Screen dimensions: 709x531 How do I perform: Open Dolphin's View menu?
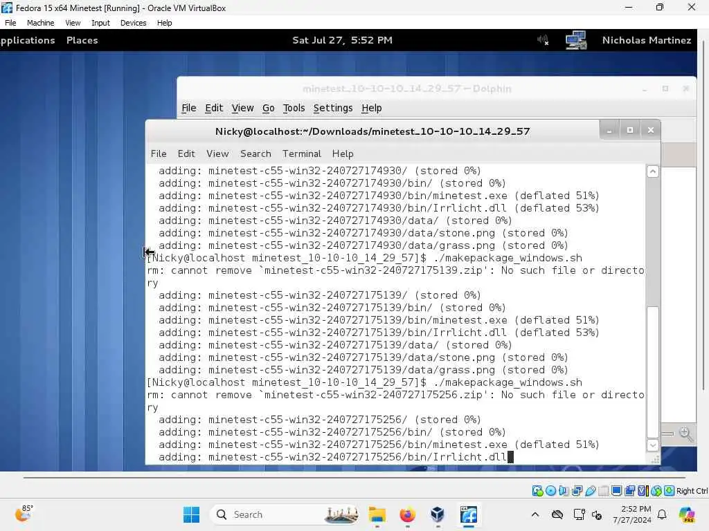(x=242, y=108)
